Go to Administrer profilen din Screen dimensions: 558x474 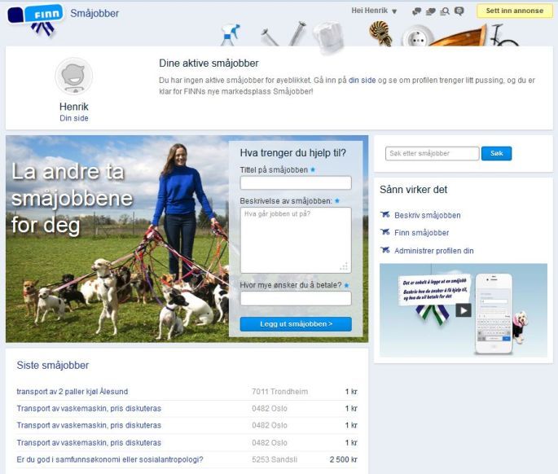point(433,251)
